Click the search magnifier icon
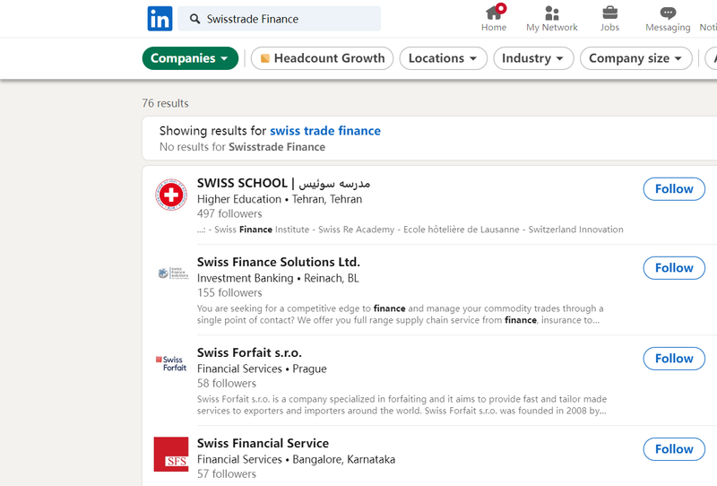Image resolution: width=717 pixels, height=486 pixels. [x=194, y=19]
